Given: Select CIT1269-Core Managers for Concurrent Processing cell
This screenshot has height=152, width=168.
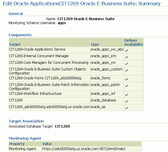Looking at the screenshot, I should (x=49, y=63).
